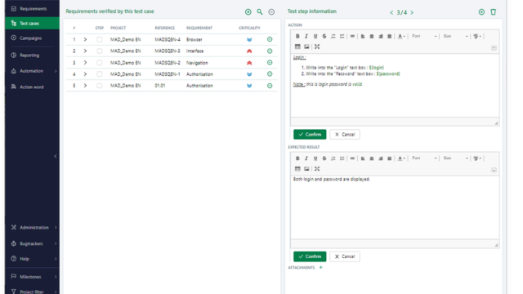Toggle underline in the Action editor
The image size is (523, 294).
[315, 36]
